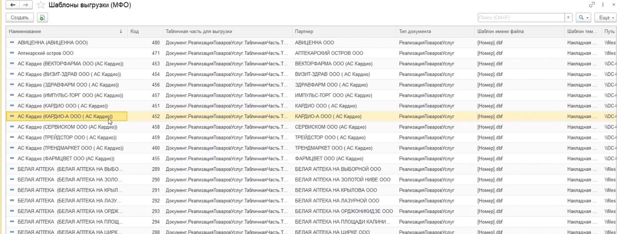Click the row icon of АВИЦЕННА template
Viewport: 617px width, 234px height.
12,43
